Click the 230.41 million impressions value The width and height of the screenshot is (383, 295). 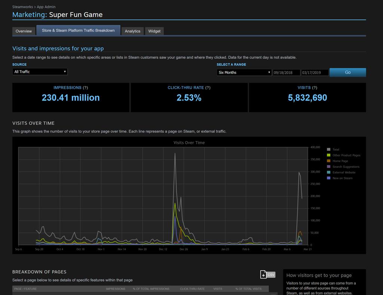click(x=71, y=98)
